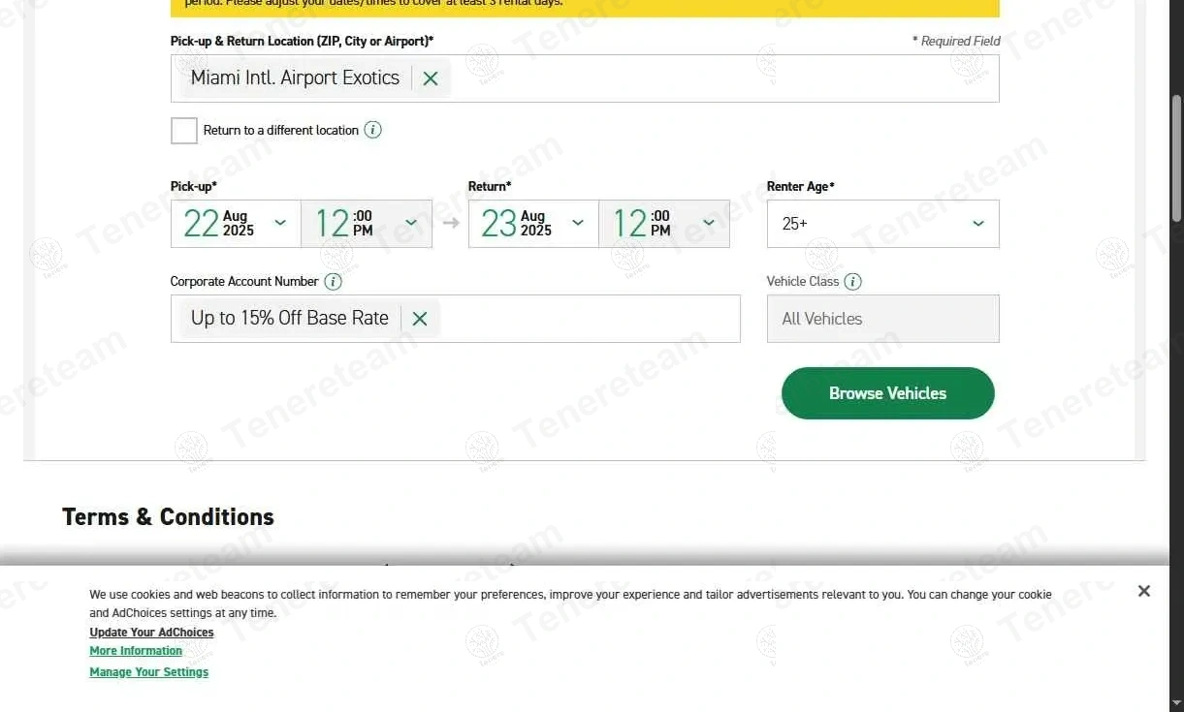Clear the Up to 15% Off code
Viewport: 1184px width, 712px height.
tap(420, 319)
